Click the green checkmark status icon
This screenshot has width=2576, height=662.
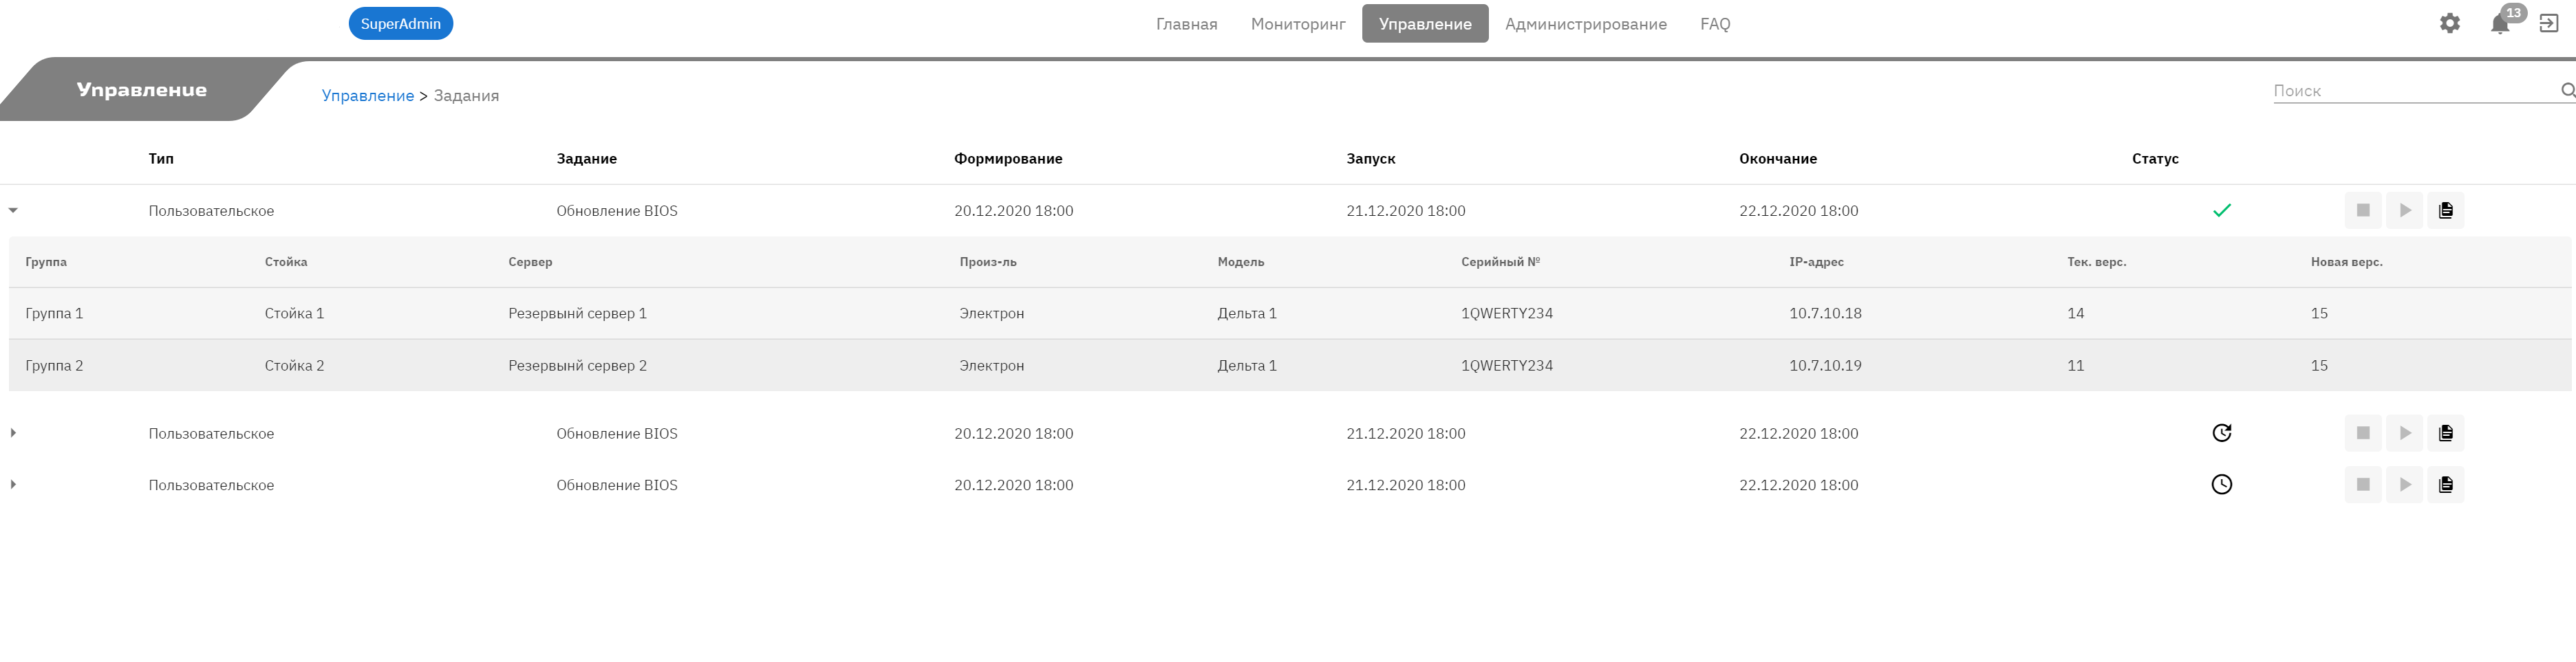pos(2223,210)
